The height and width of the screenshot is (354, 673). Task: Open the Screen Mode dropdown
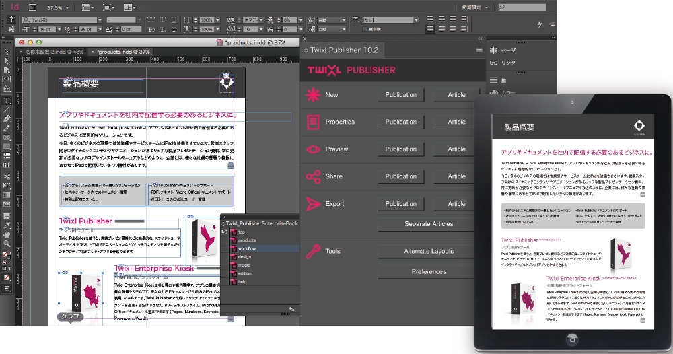coord(108,7)
